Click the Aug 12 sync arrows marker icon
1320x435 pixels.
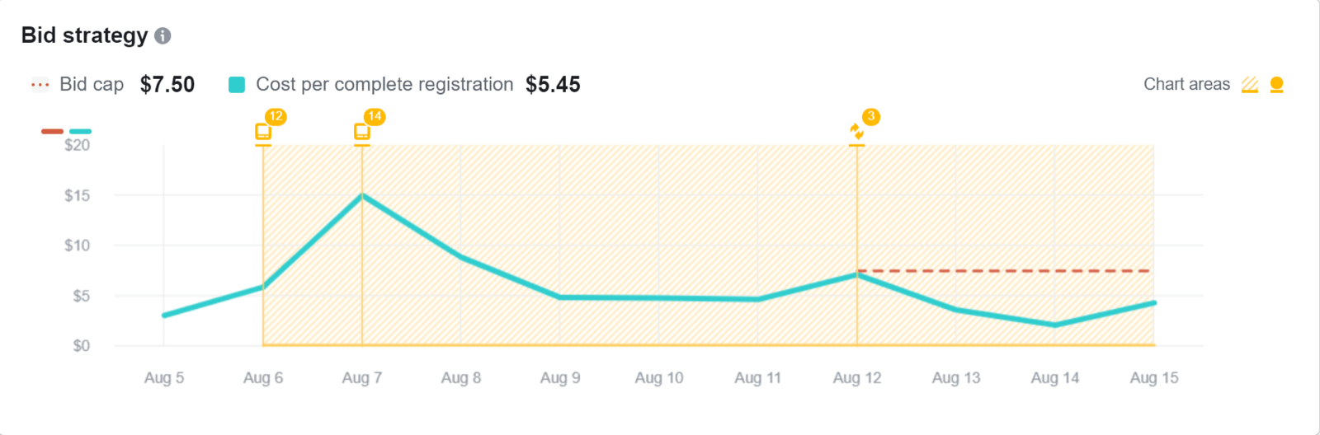click(x=856, y=132)
